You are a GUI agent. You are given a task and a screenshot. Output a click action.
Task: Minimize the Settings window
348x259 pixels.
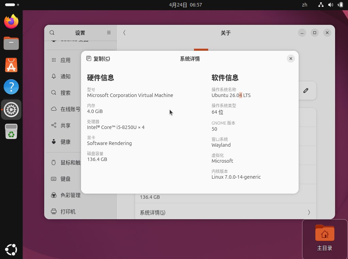coord(302,33)
